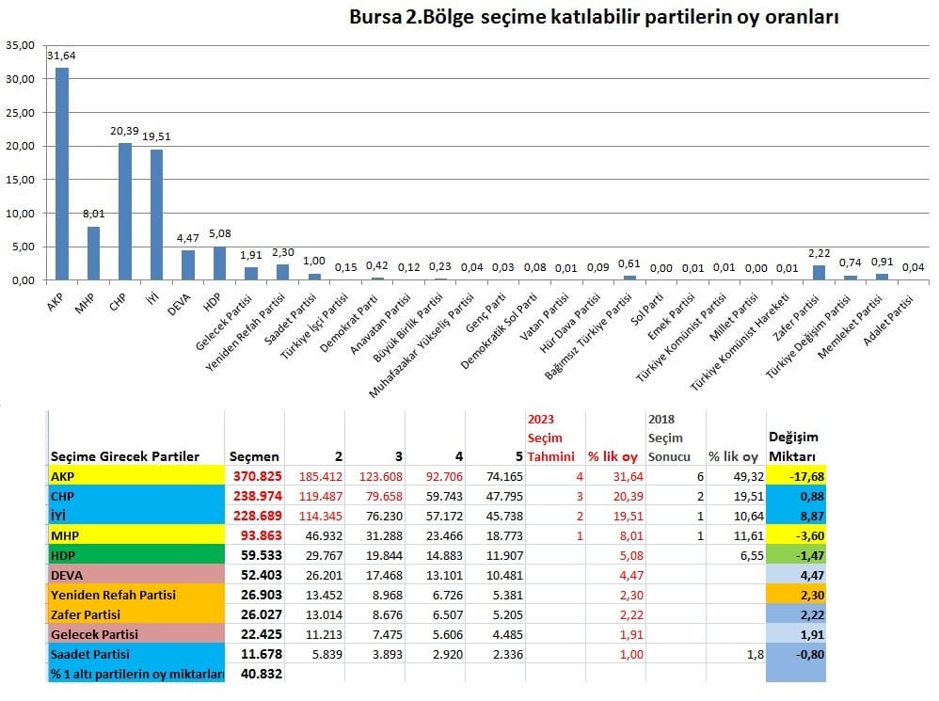Click the 2018 percentage cell 11,61
Image resolution: width=939 pixels, height=701 pixels.
[736, 535]
